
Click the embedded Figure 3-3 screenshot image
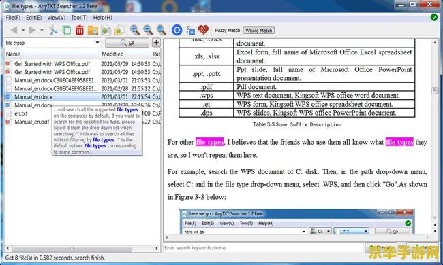[x=297, y=221]
